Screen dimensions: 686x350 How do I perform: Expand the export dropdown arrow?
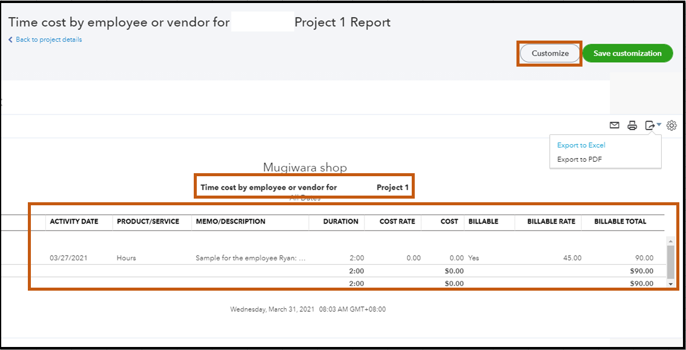659,125
